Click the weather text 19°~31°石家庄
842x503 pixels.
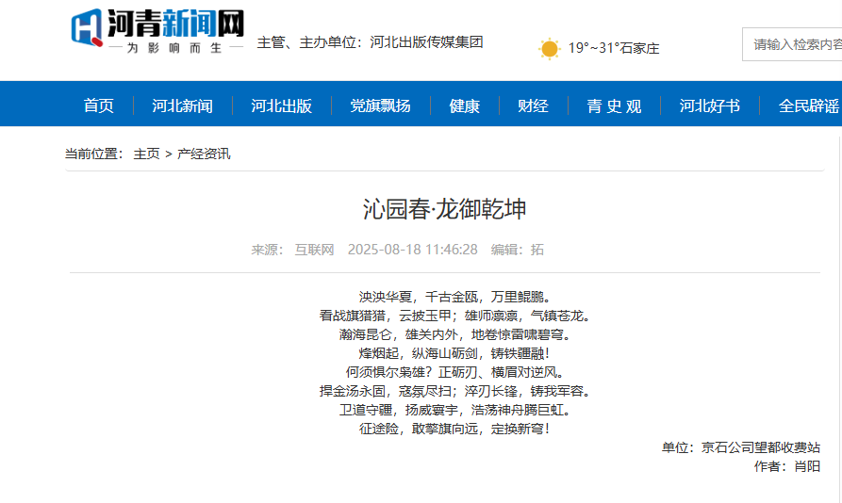click(x=614, y=48)
